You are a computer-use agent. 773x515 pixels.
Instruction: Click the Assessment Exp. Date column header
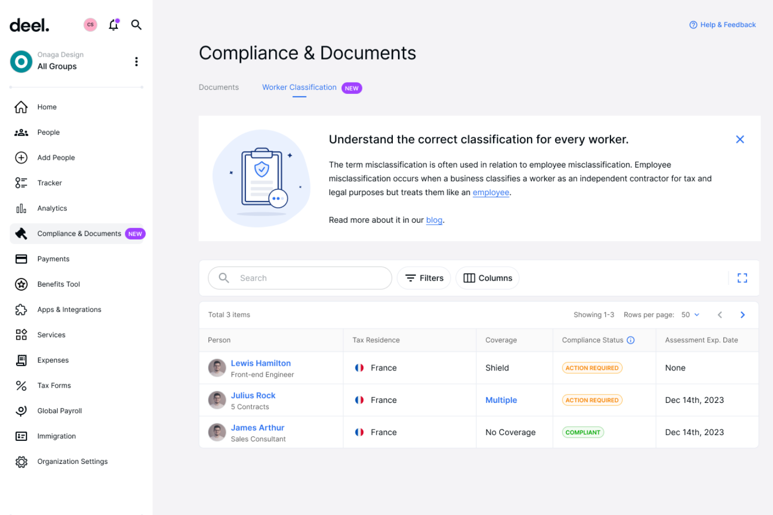pos(701,340)
